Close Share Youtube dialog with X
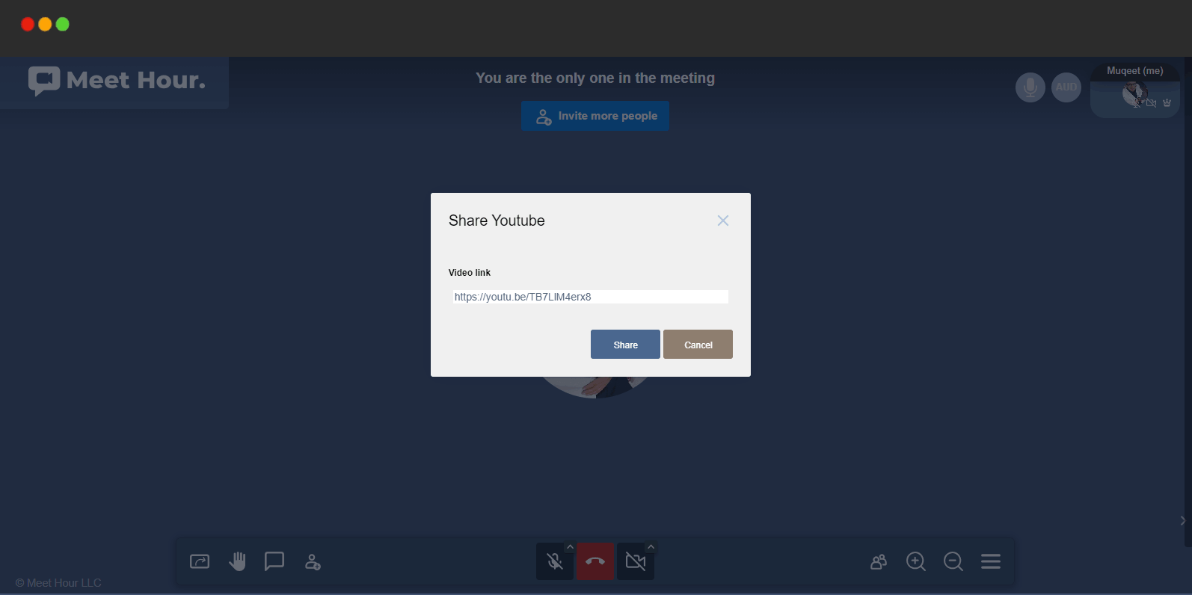1192x595 pixels. tap(723, 221)
